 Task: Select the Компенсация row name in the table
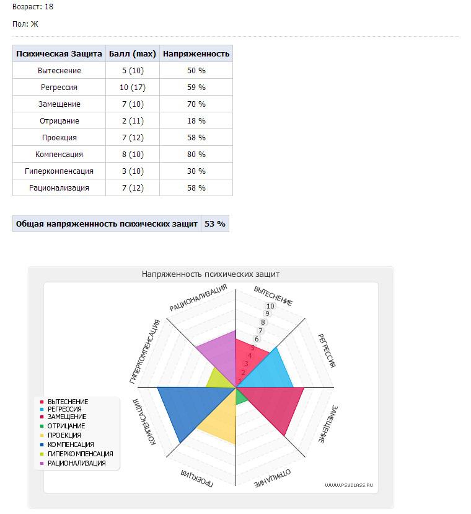59,154
